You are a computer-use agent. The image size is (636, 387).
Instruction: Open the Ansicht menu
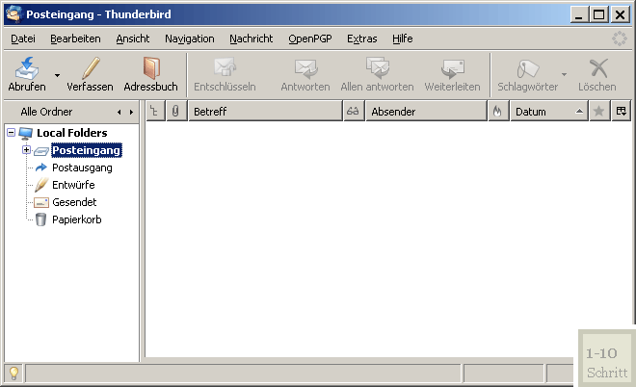point(133,39)
